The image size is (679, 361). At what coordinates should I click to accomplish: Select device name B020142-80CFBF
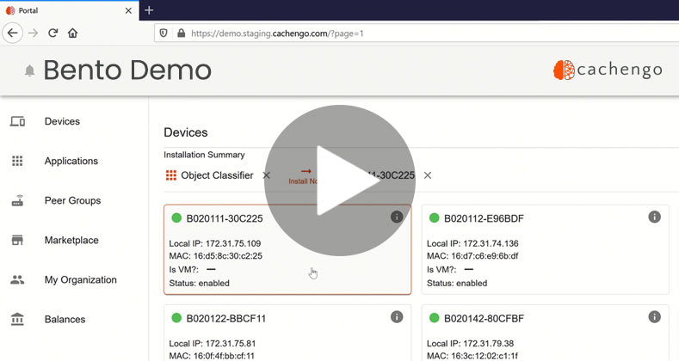click(484, 319)
